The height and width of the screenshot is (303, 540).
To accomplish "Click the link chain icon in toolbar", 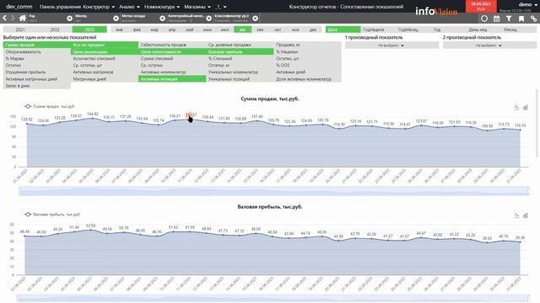I will pyautogui.click(x=533, y=19).
